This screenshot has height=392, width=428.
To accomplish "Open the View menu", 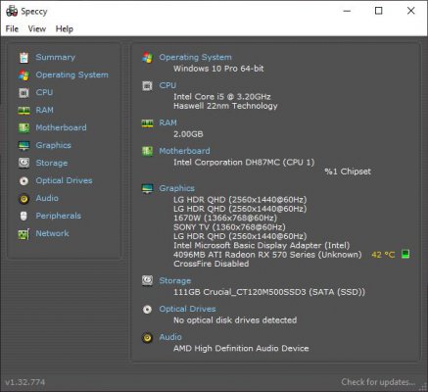I will pos(37,29).
